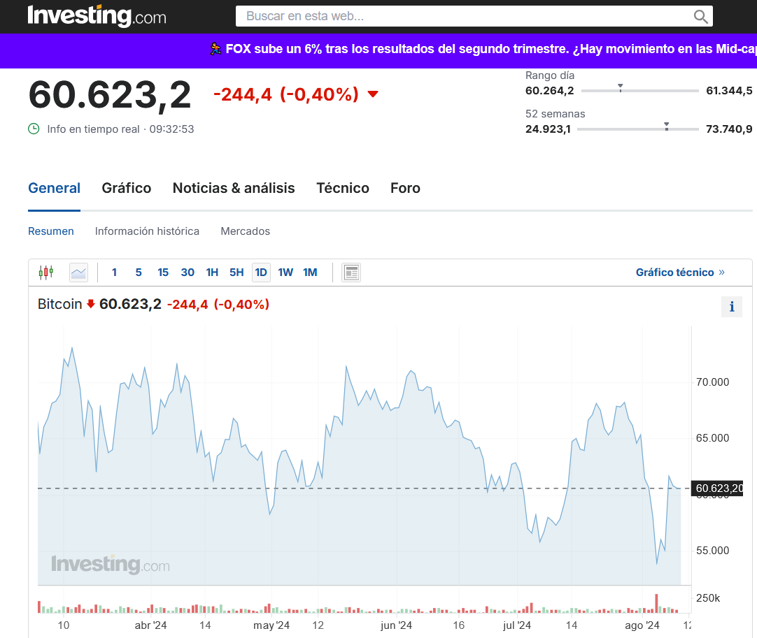The image size is (757, 638).
Task: Set chart interval to 30 minutes
Action: [x=188, y=273]
